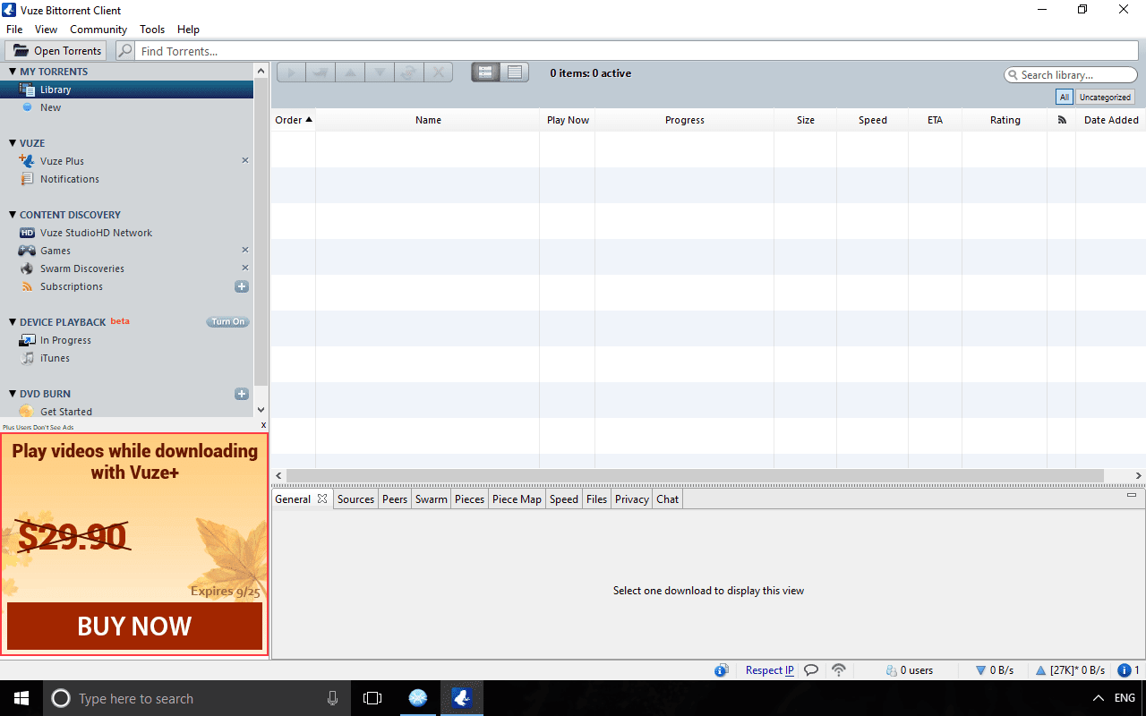Close the Vuze Plus sidebar entry
This screenshot has width=1146, height=716.
245,160
